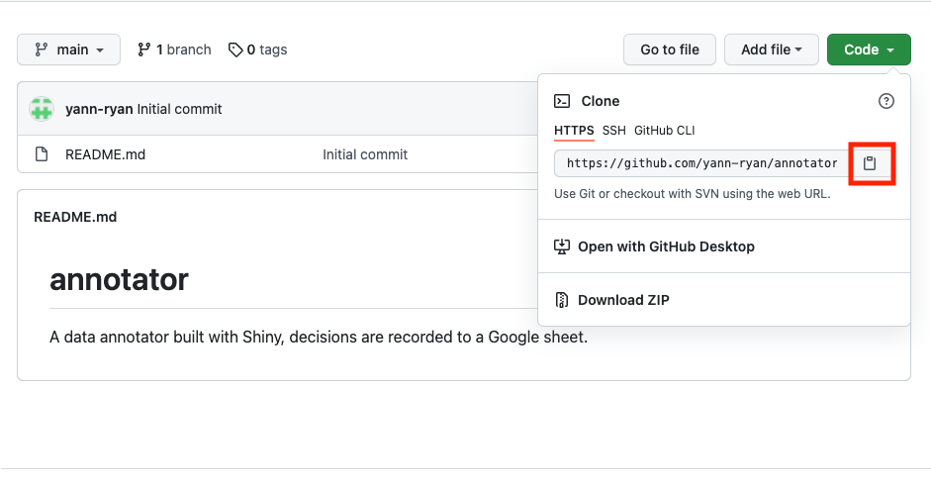Viewport: 931px width, 491px height.
Task: Click the Go to file button
Action: (670, 49)
